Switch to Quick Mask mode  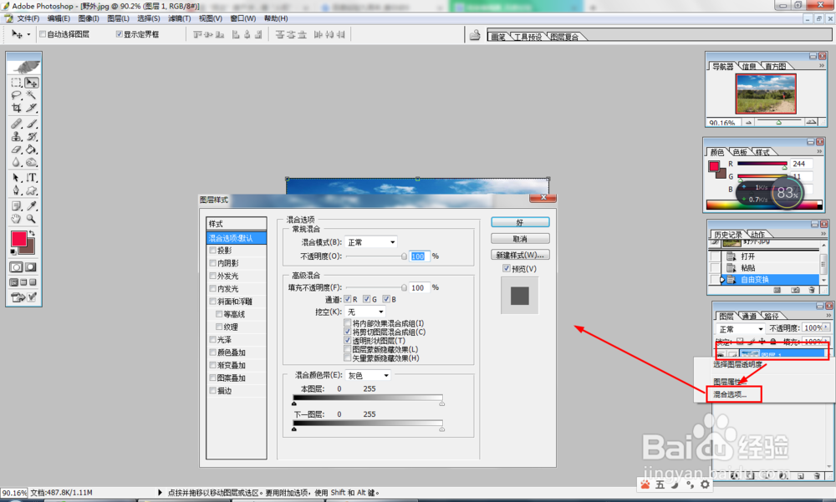(31, 267)
